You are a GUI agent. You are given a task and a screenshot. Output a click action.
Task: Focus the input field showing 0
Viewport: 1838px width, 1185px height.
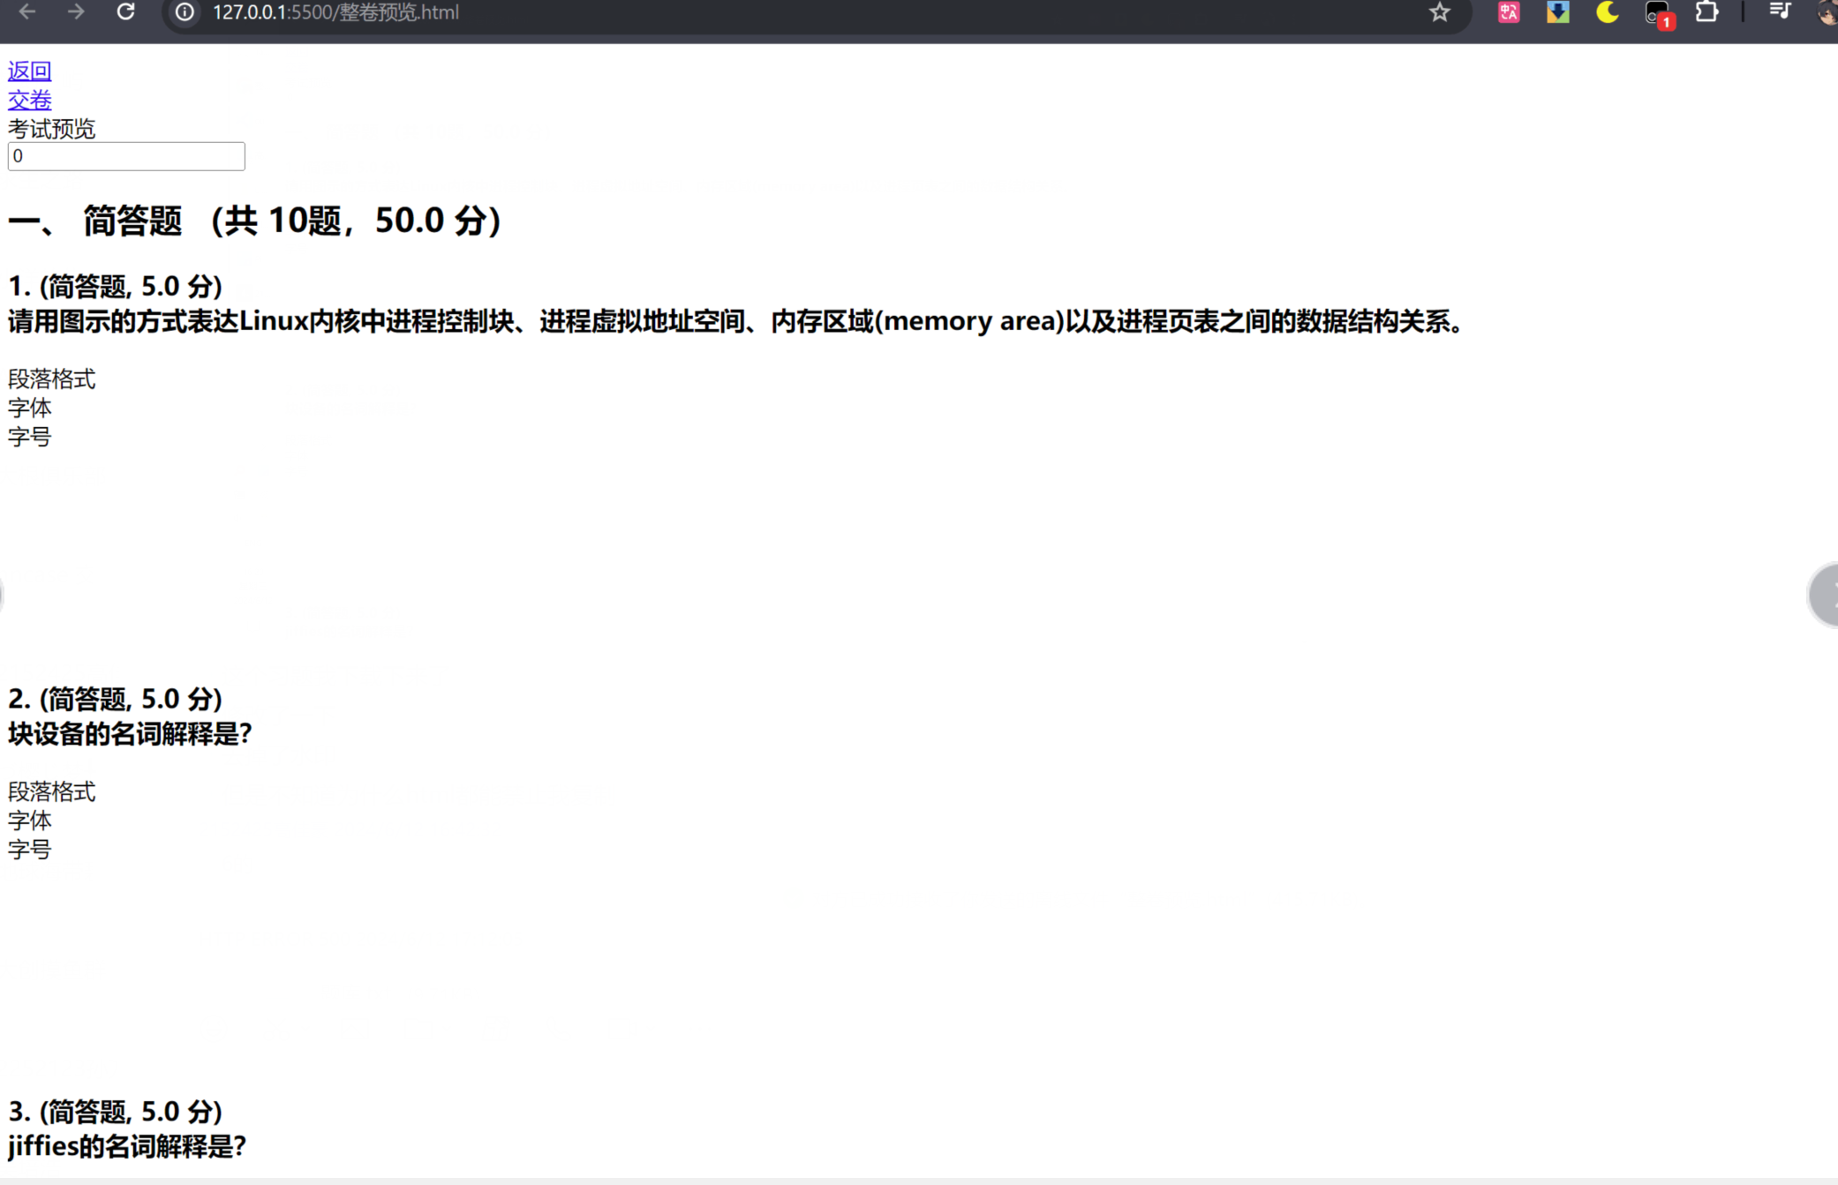[126, 156]
